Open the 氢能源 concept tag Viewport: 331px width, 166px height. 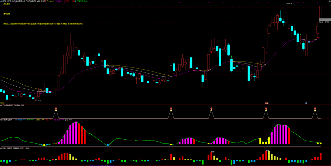point(33,24)
